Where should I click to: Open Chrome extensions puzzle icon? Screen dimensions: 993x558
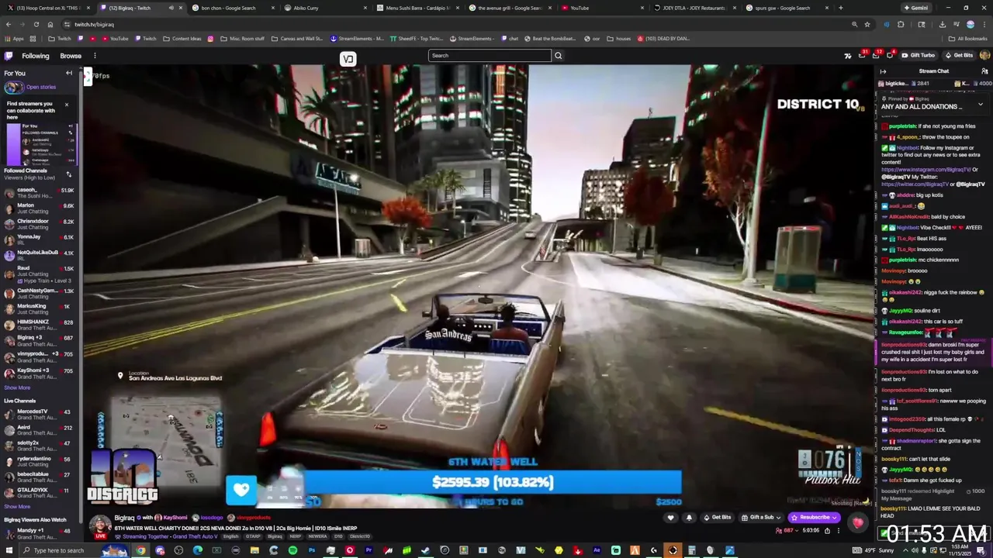coord(901,24)
